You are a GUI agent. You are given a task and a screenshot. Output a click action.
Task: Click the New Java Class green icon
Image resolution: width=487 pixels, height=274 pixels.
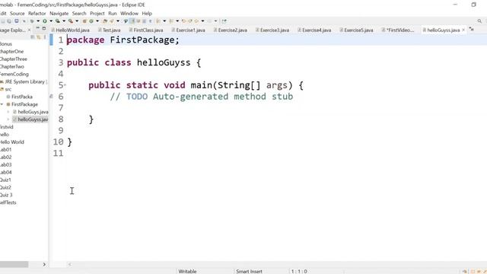tap(91, 21)
